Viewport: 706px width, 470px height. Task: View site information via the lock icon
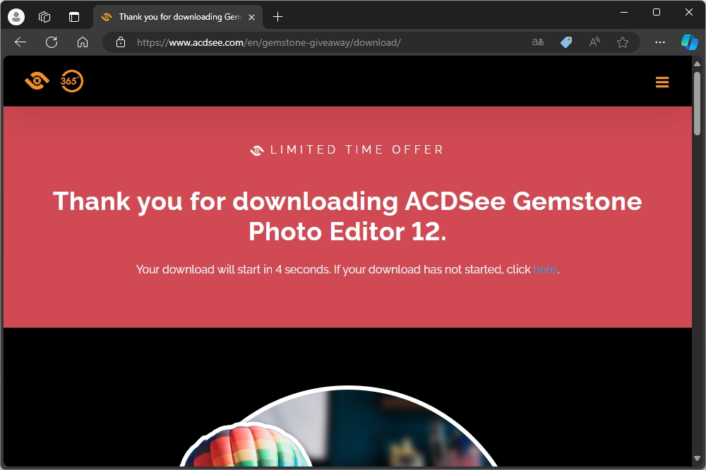[121, 42]
